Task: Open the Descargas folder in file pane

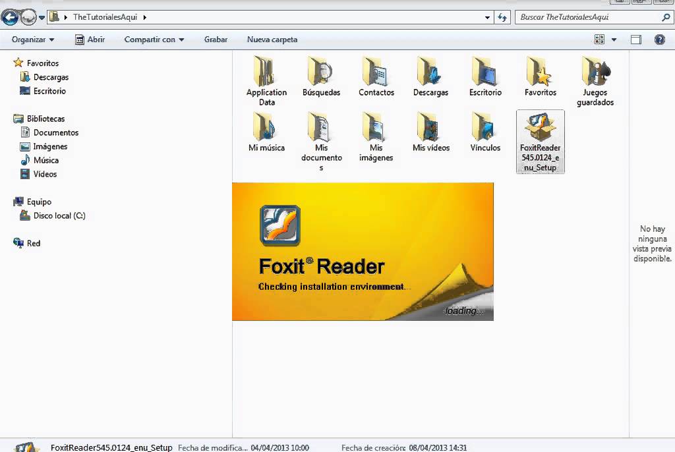Action: click(430, 76)
